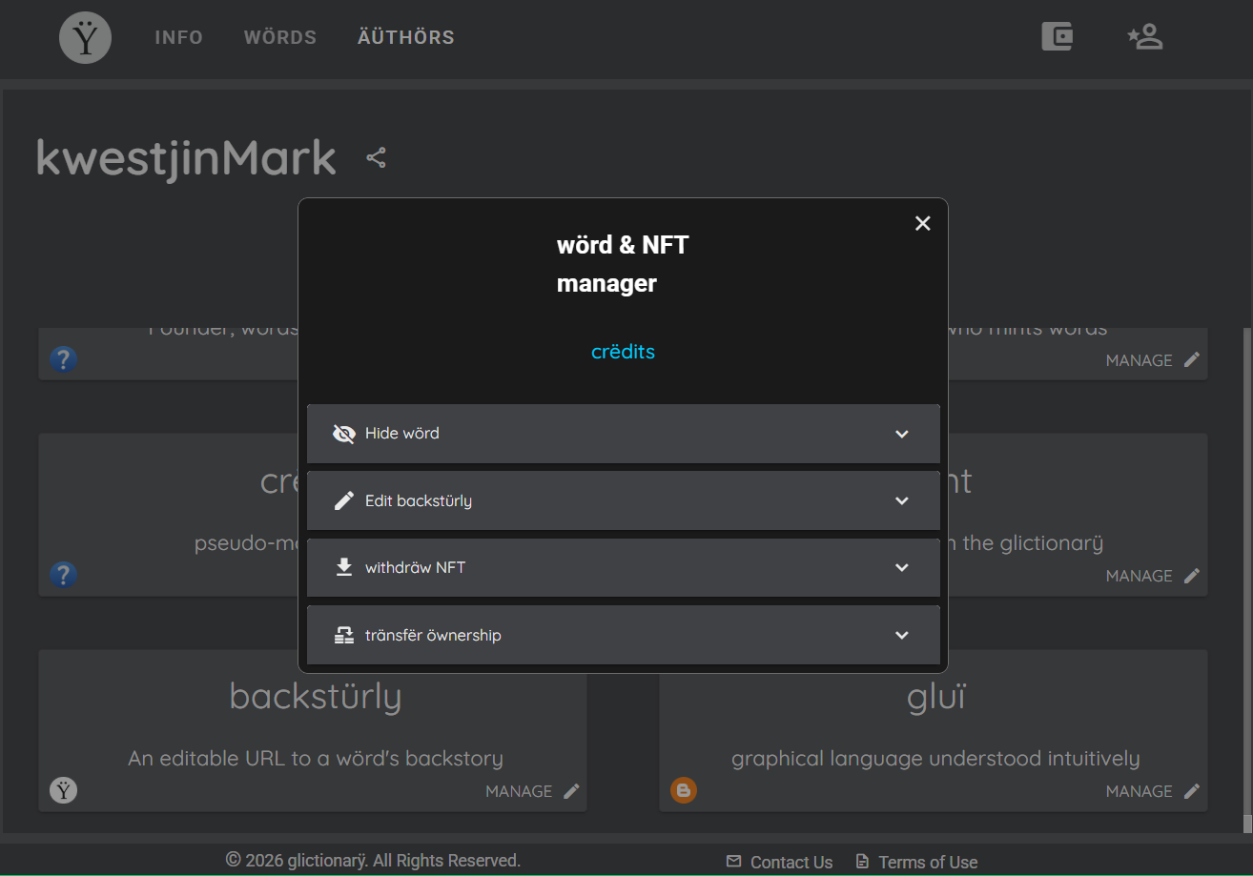The height and width of the screenshot is (876, 1253).
Task: Click the share icon beside kwestjinMark
Action: click(376, 157)
